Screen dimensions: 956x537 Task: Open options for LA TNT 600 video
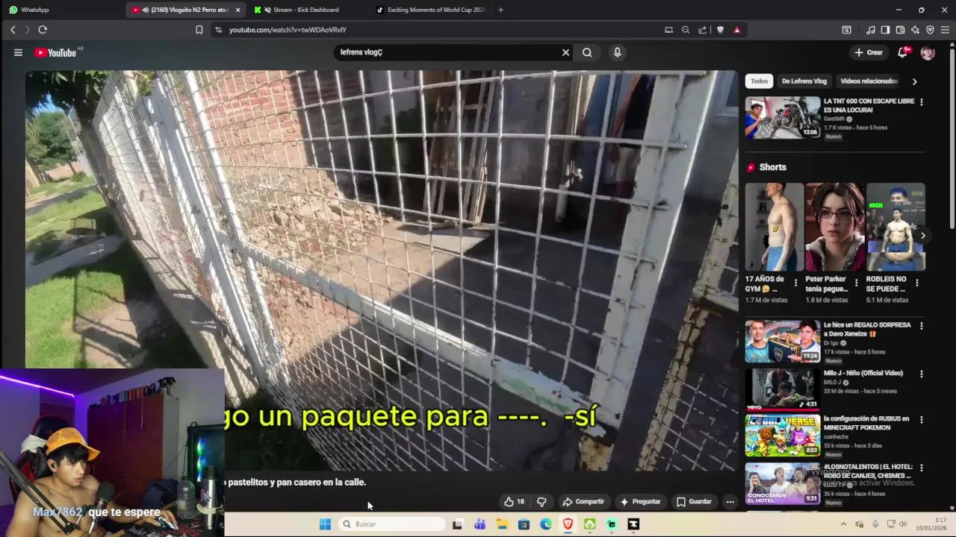(x=921, y=101)
